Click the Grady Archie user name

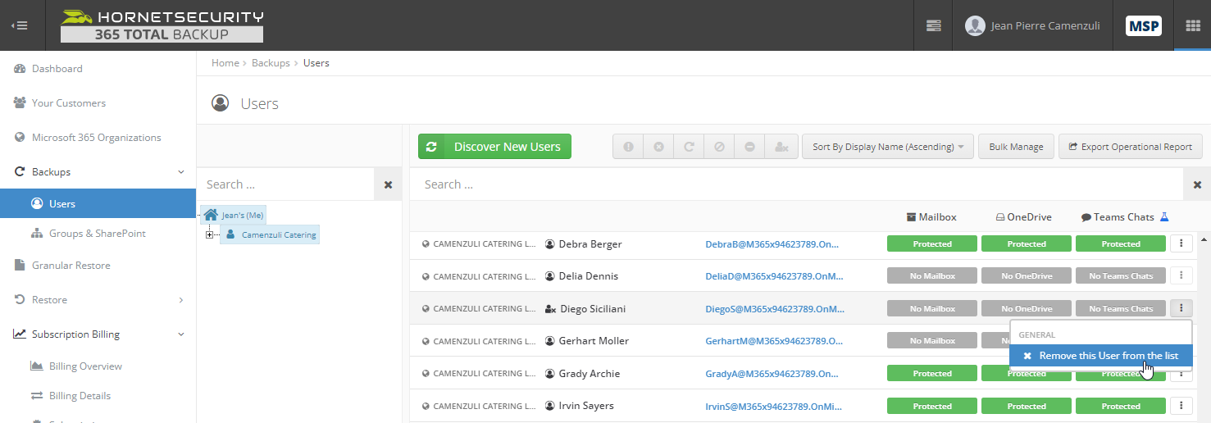590,374
